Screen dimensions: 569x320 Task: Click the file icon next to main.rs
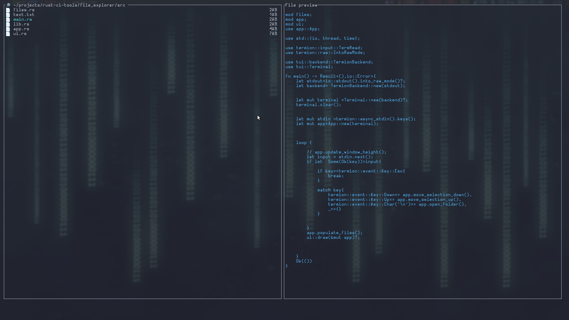pyautogui.click(x=8, y=20)
